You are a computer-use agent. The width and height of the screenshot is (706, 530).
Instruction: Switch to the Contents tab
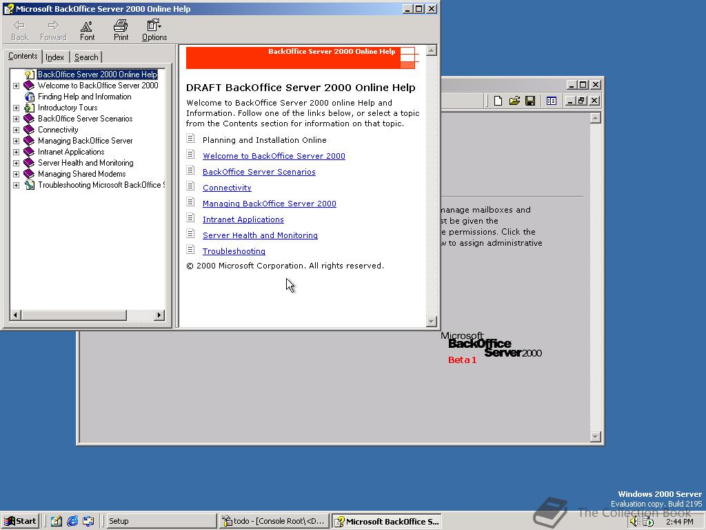(x=23, y=56)
